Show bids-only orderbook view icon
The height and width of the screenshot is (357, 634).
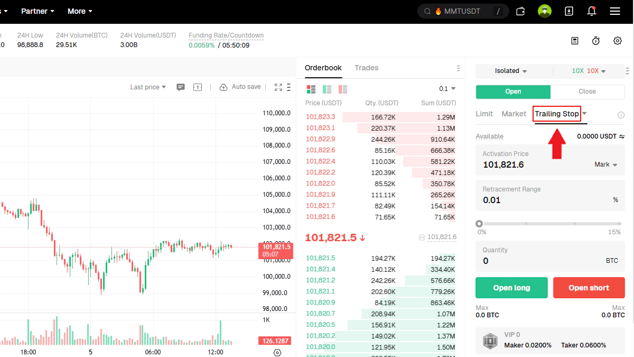click(327, 89)
